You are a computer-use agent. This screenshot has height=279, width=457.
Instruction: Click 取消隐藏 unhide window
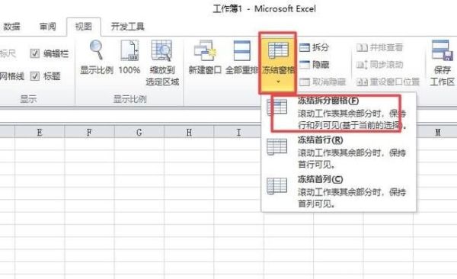pos(322,82)
